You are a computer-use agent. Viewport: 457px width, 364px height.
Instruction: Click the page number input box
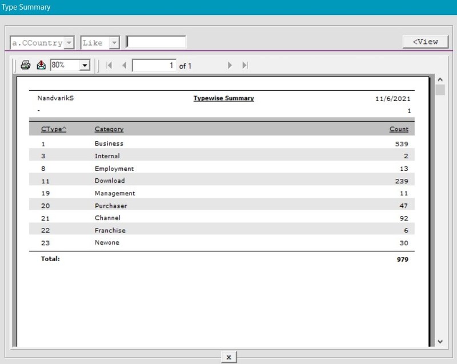tap(154, 65)
